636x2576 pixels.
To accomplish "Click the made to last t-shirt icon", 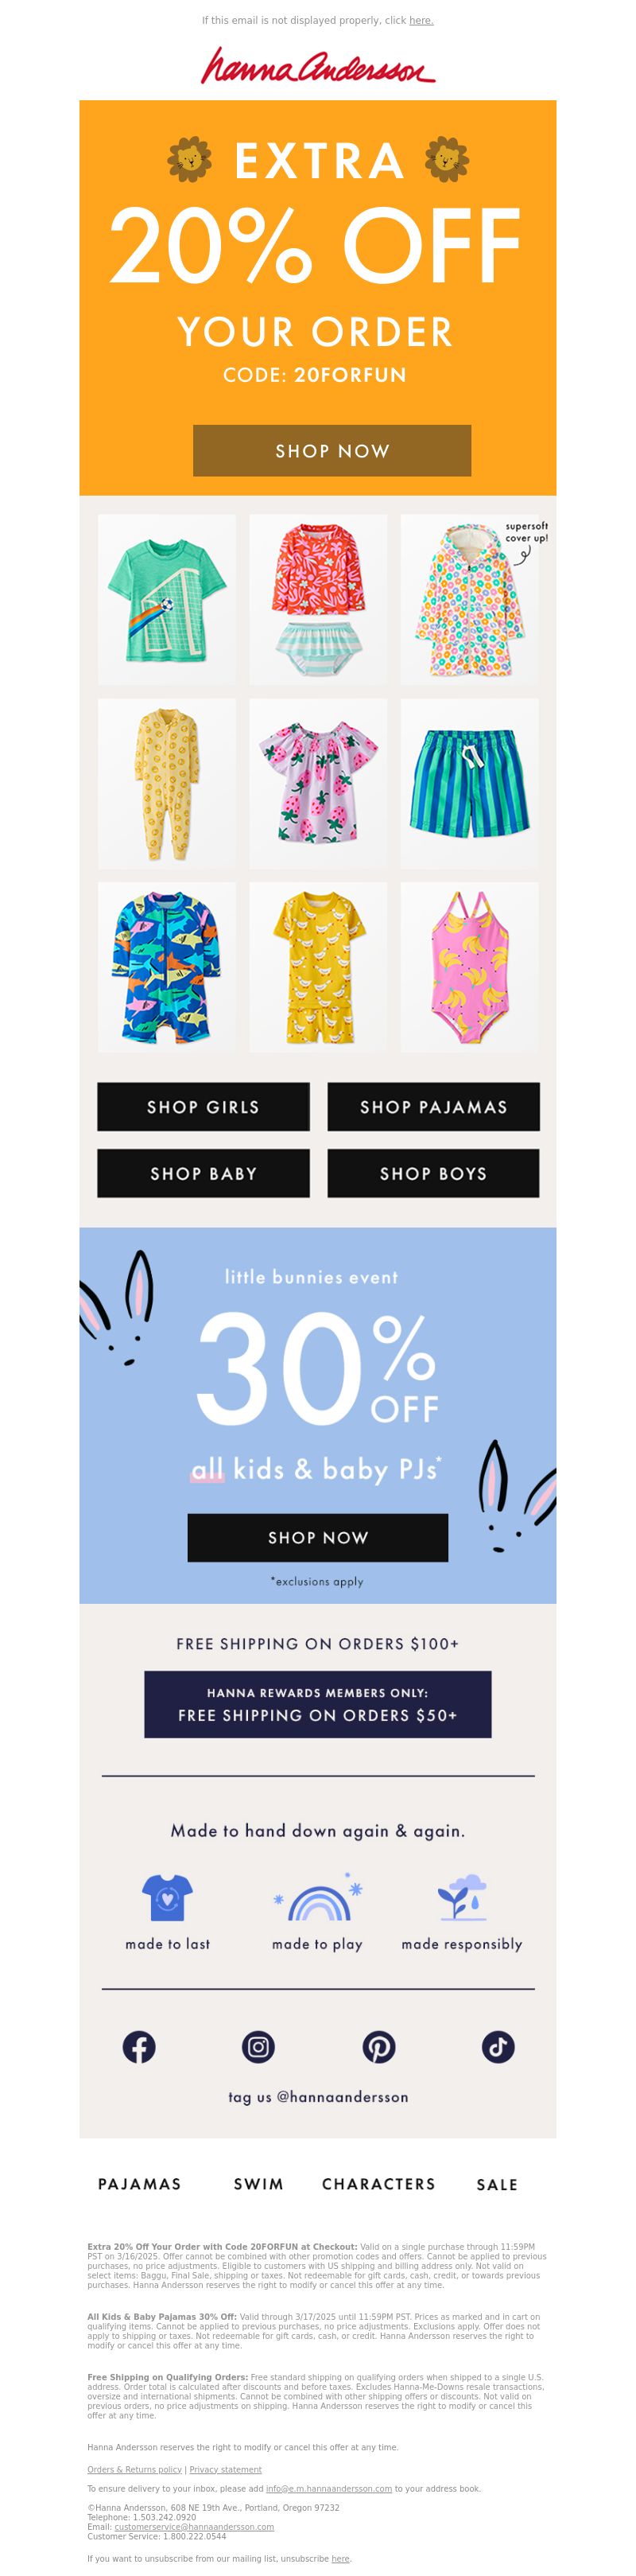I will (167, 1897).
